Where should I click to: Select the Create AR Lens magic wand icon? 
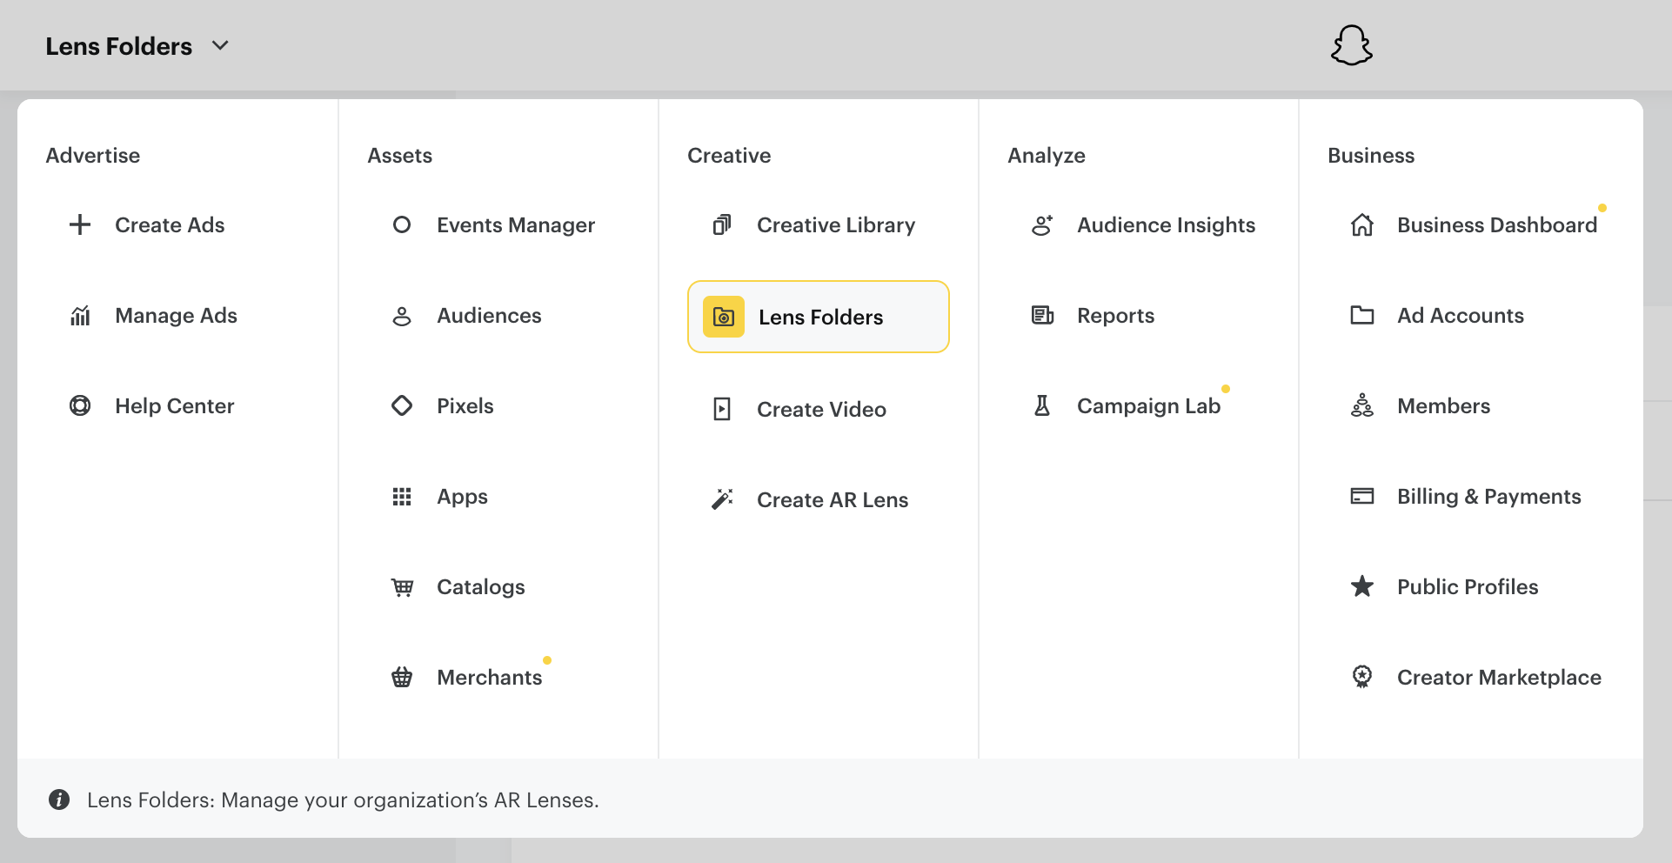pos(722,498)
